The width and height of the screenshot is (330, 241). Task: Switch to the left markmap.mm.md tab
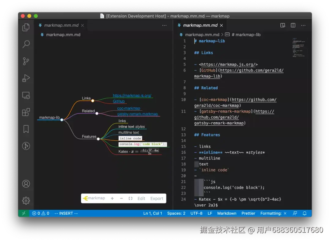pos(61,25)
